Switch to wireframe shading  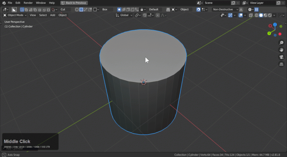point(257,15)
